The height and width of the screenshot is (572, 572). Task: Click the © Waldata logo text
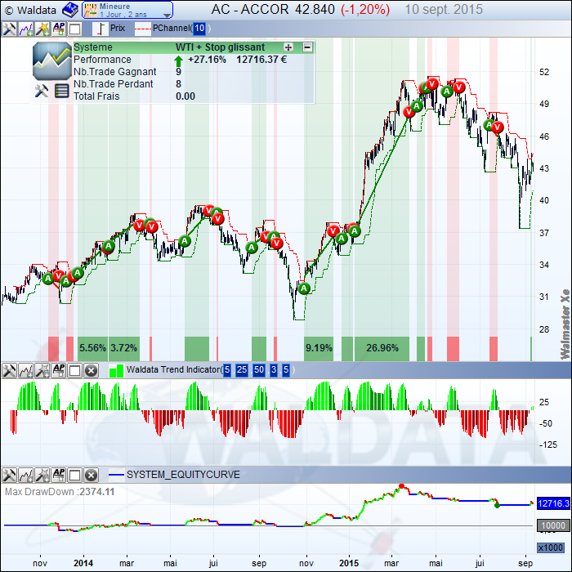pos(31,11)
